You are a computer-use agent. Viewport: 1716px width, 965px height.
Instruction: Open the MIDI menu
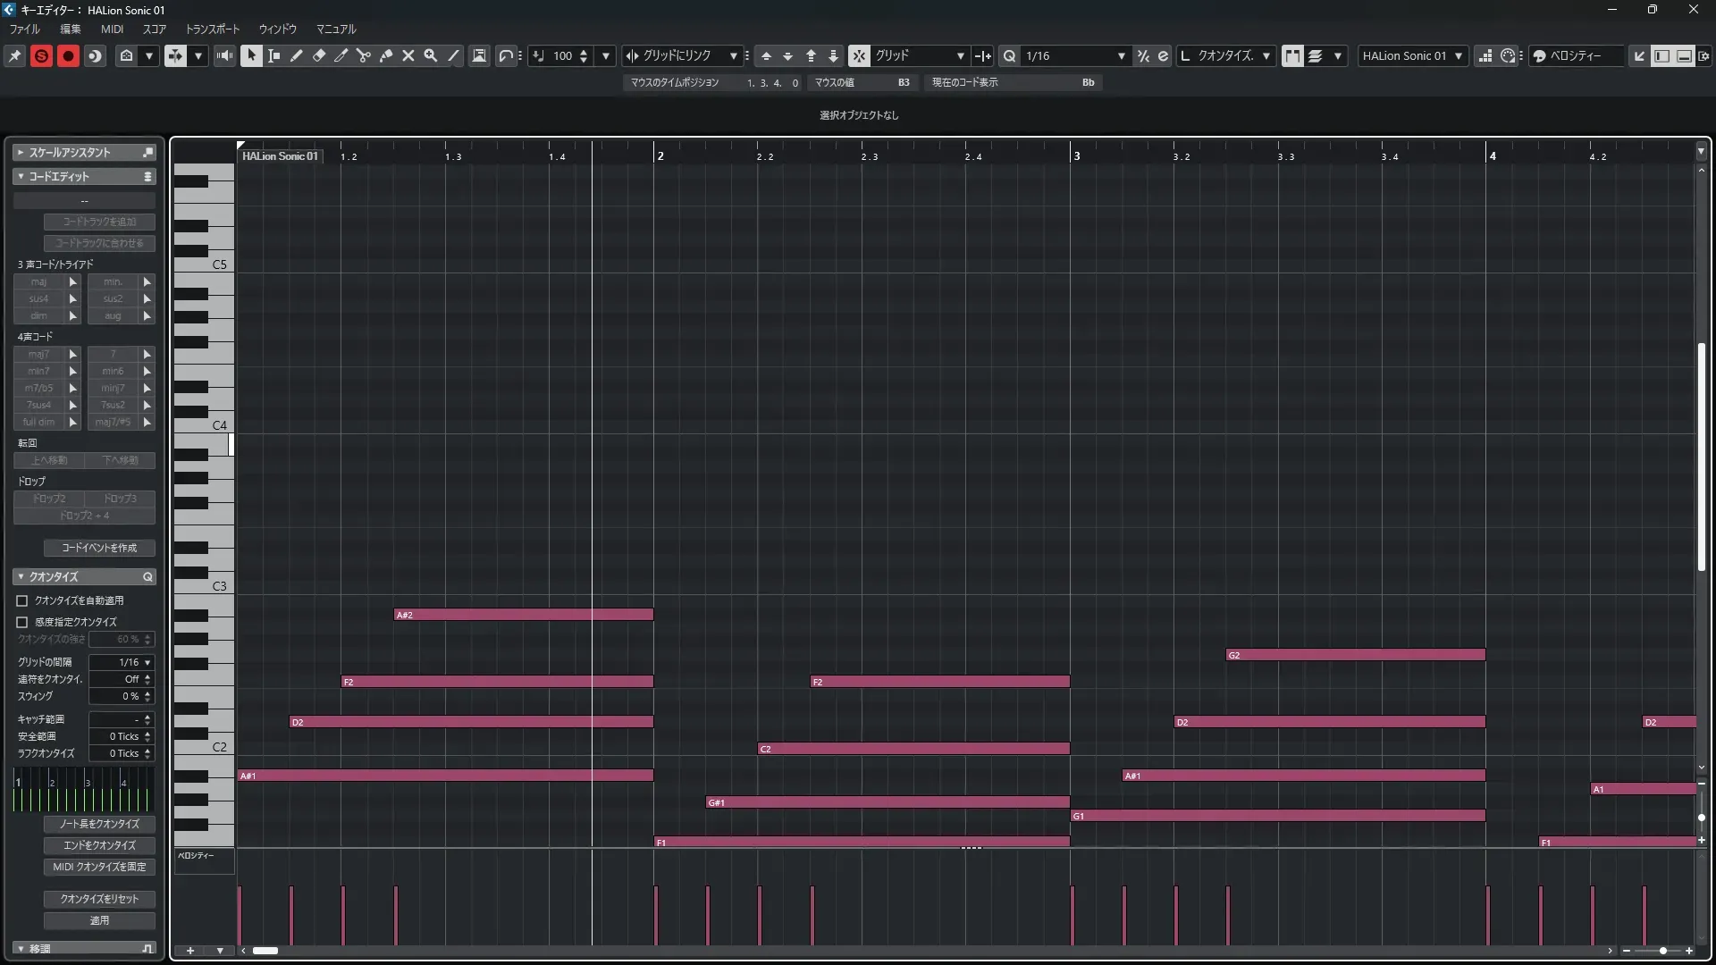point(112,29)
